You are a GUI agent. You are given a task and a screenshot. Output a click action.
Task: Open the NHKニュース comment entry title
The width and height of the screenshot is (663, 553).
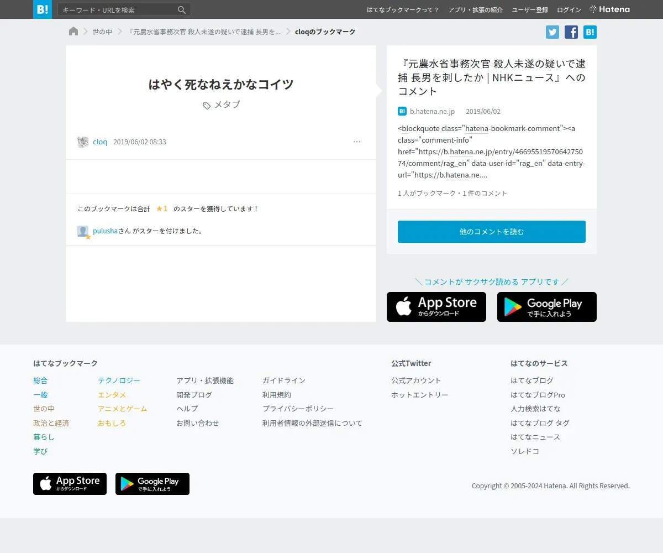492,77
